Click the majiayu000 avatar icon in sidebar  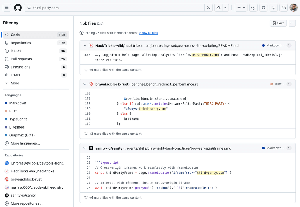[7, 187]
